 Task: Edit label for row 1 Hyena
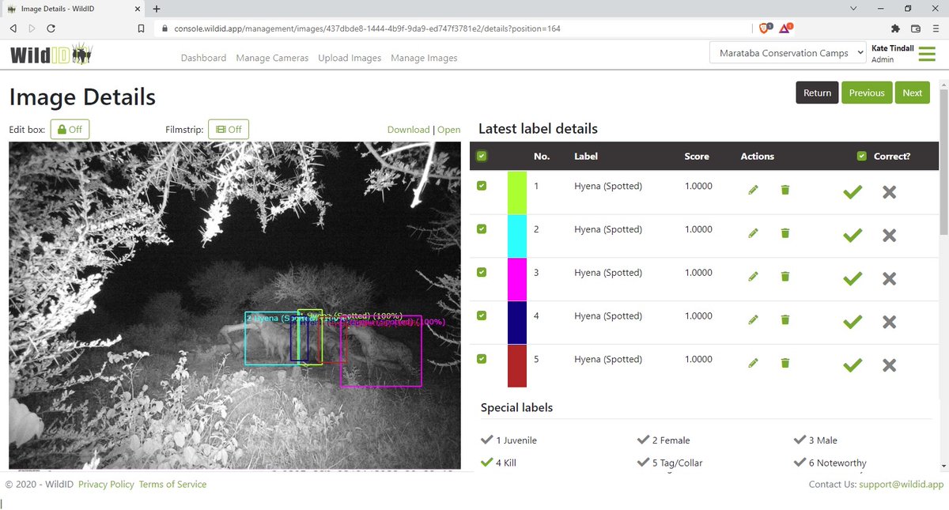tap(753, 190)
